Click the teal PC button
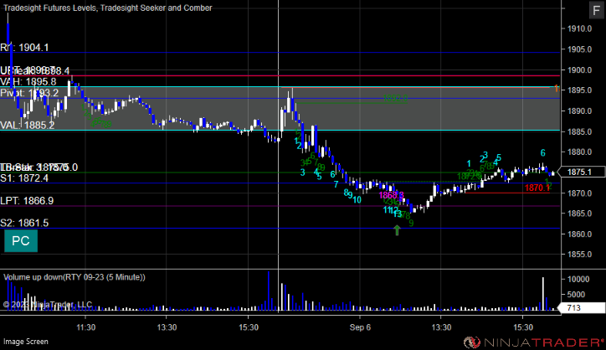This screenshot has height=350, width=606. point(21,241)
